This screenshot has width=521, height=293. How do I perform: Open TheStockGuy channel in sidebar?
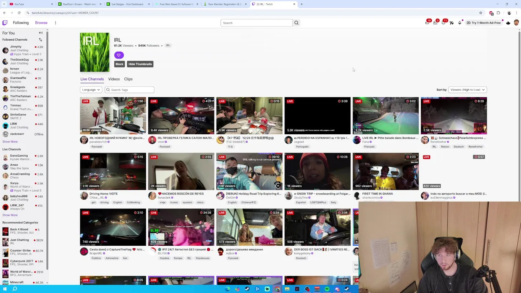tap(24, 61)
